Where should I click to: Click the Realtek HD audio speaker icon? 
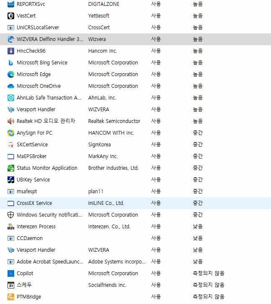(x=11, y=121)
